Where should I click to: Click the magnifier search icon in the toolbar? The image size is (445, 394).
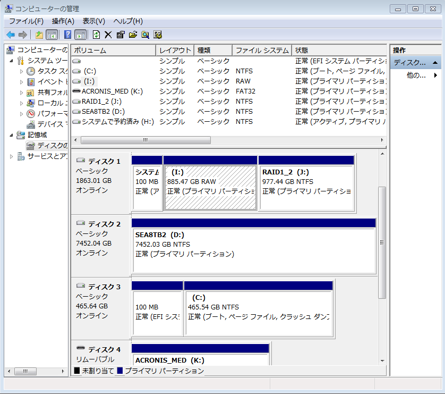pos(145,35)
